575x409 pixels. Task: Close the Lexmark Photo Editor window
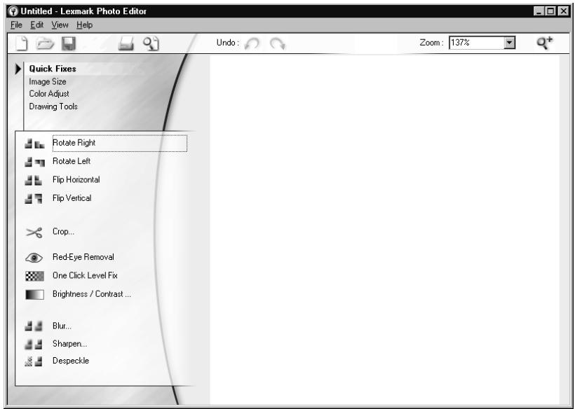(563, 11)
